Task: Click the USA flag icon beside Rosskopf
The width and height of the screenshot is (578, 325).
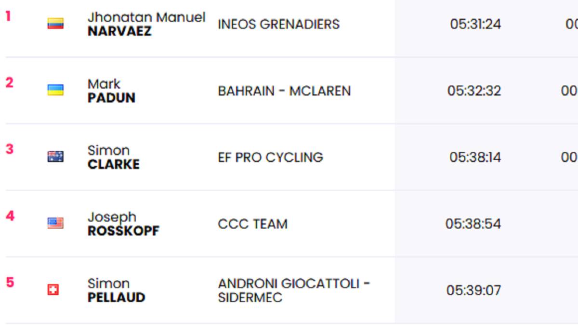Action: tap(55, 223)
